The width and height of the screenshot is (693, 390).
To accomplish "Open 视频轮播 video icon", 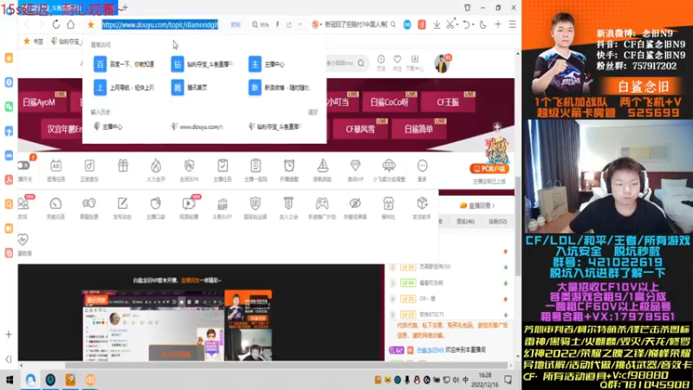I will [189, 204].
